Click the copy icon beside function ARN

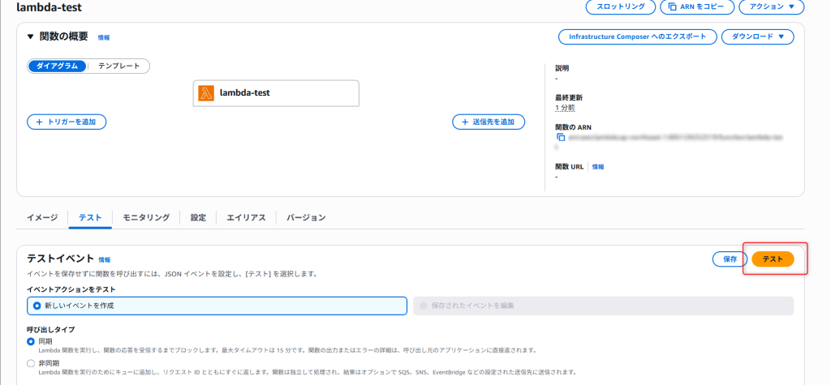[x=559, y=138]
